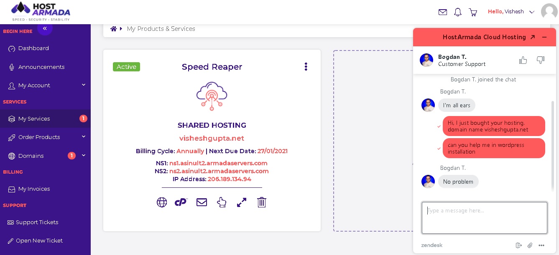Click the home breadcrumb icon
Viewport: 559px width, 255px height.
(113, 29)
